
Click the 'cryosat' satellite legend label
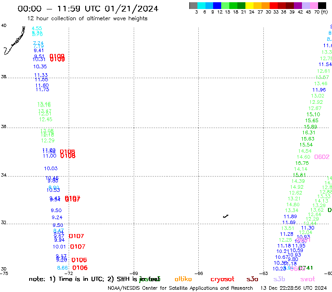tap(223, 279)
